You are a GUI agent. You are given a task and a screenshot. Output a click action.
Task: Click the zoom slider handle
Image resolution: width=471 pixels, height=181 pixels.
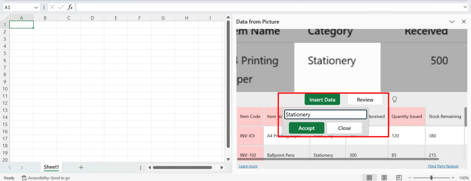pyautogui.click(x=431, y=178)
